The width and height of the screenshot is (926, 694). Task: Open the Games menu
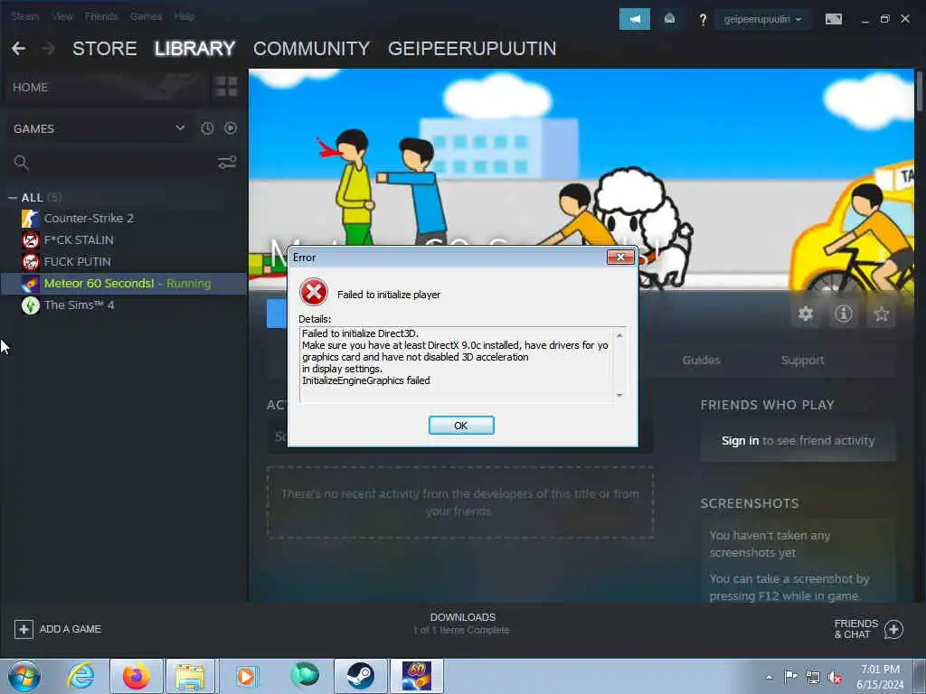[146, 16]
